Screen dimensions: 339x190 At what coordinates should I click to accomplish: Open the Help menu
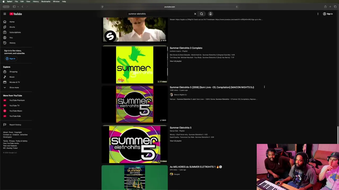[64, 1]
